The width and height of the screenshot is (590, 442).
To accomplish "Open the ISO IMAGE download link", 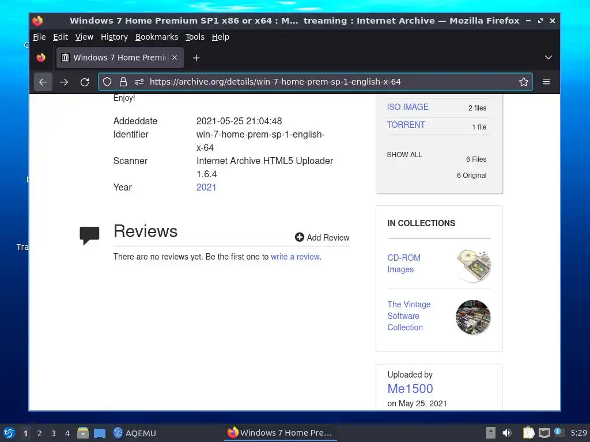I will coord(407,107).
